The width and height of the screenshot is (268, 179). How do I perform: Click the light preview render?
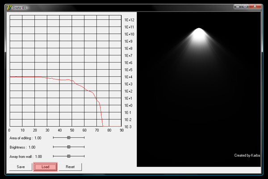[199, 89]
